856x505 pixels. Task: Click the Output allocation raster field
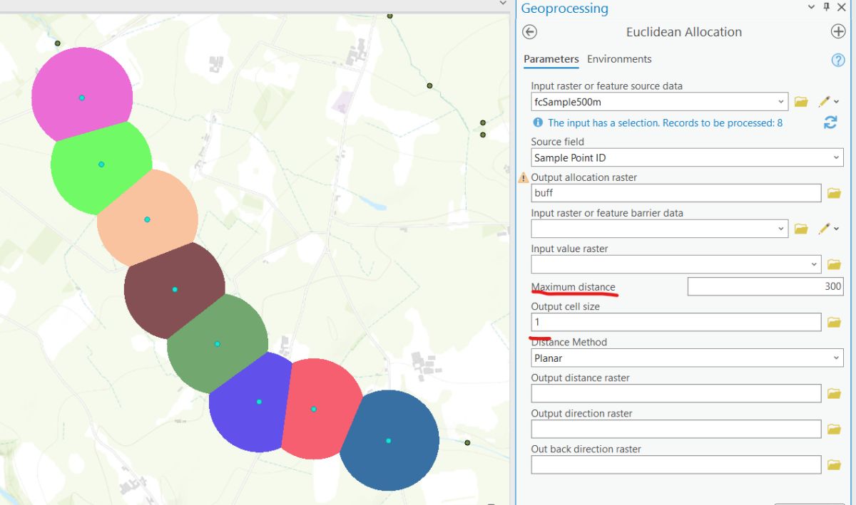[676, 193]
